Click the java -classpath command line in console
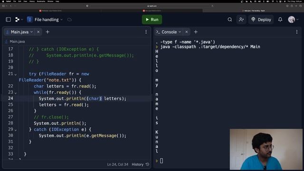 pyautogui.click(x=210, y=47)
